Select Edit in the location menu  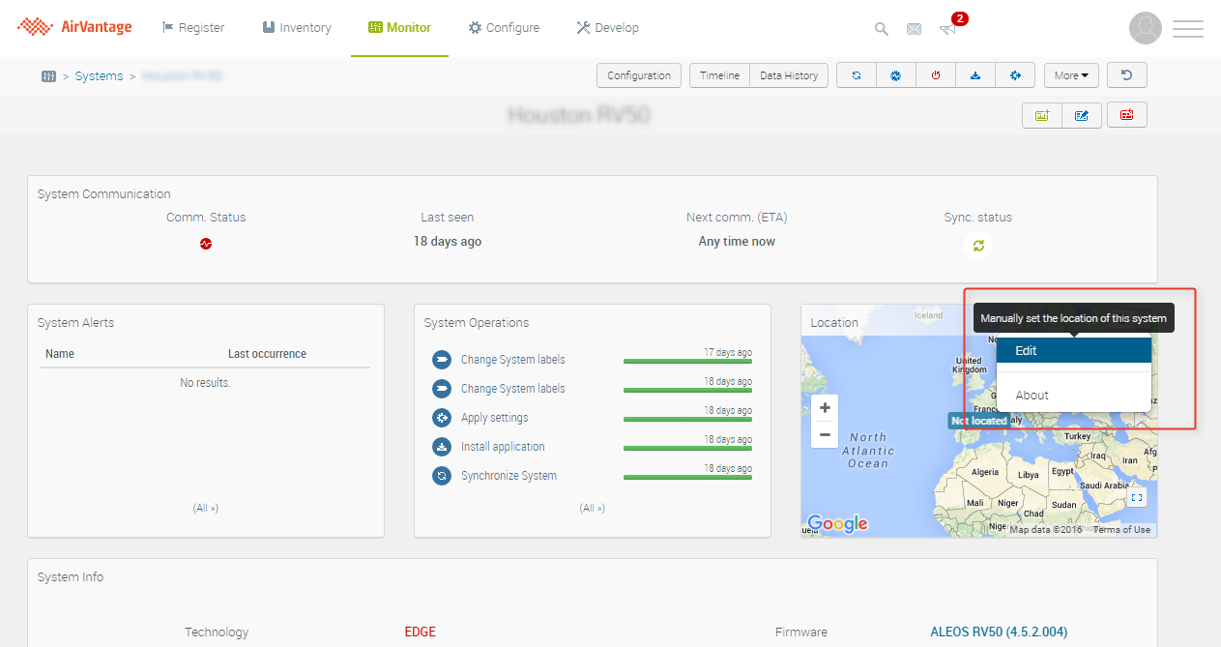[x=1073, y=350]
